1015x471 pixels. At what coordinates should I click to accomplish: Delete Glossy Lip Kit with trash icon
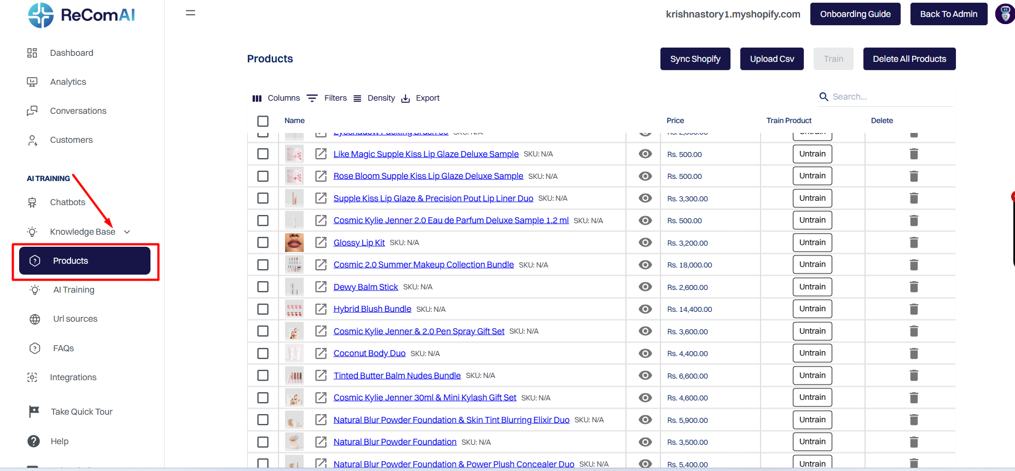click(x=914, y=242)
